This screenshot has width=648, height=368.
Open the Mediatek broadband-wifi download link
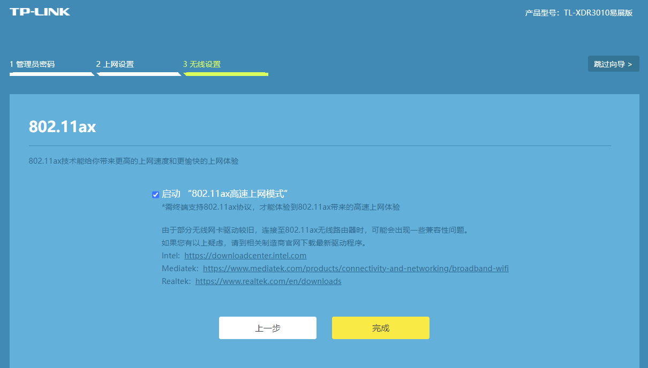[356, 268]
